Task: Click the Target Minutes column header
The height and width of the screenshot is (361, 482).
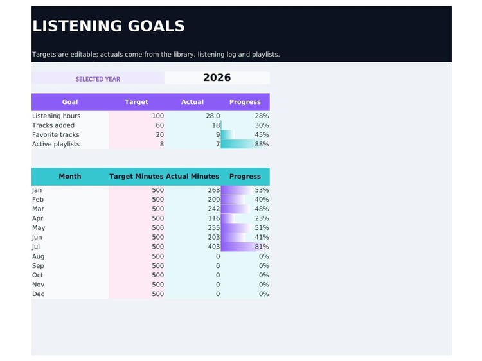Action: click(136, 177)
